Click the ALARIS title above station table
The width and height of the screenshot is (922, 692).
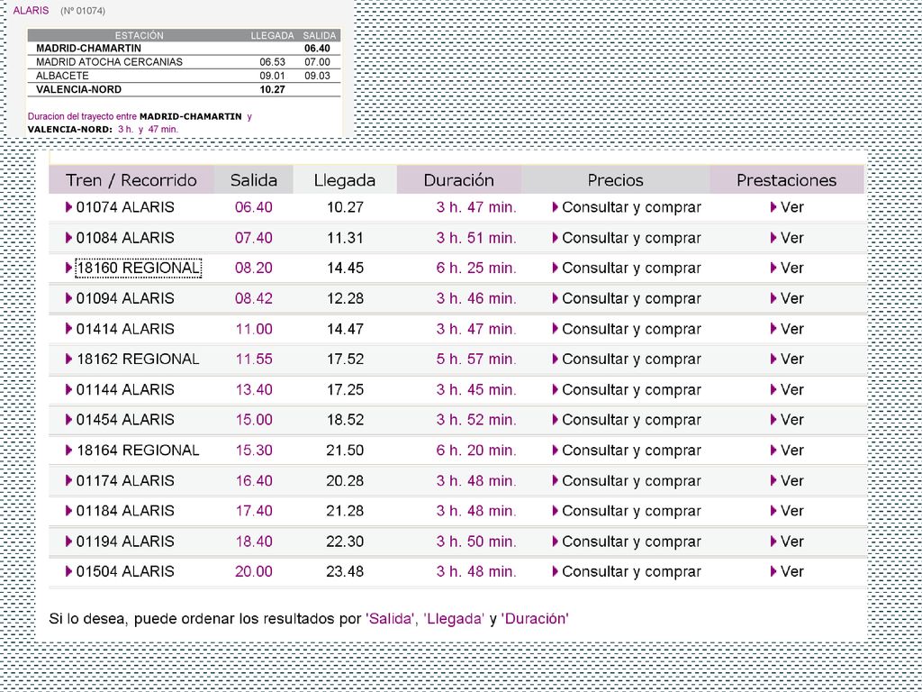pos(31,11)
